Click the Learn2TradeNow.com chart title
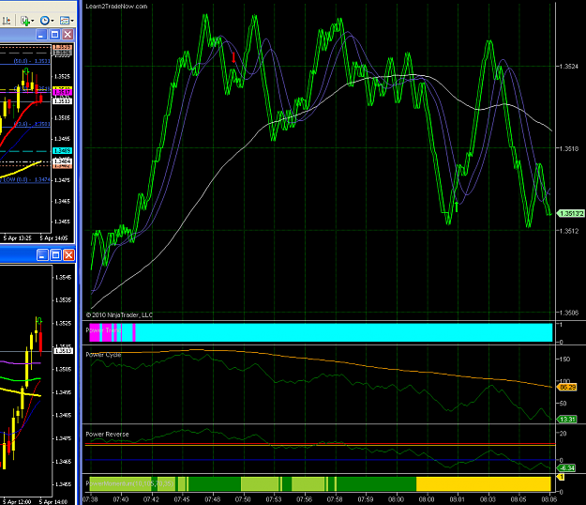 click(116, 7)
